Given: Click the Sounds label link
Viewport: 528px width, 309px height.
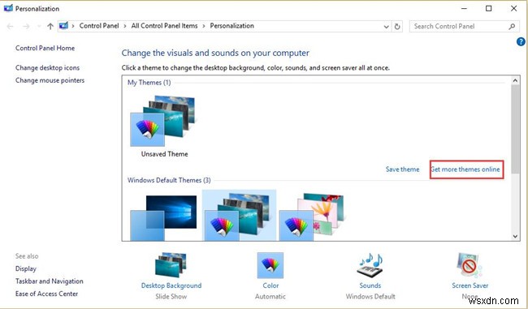Looking at the screenshot, I should pyautogui.click(x=370, y=285).
